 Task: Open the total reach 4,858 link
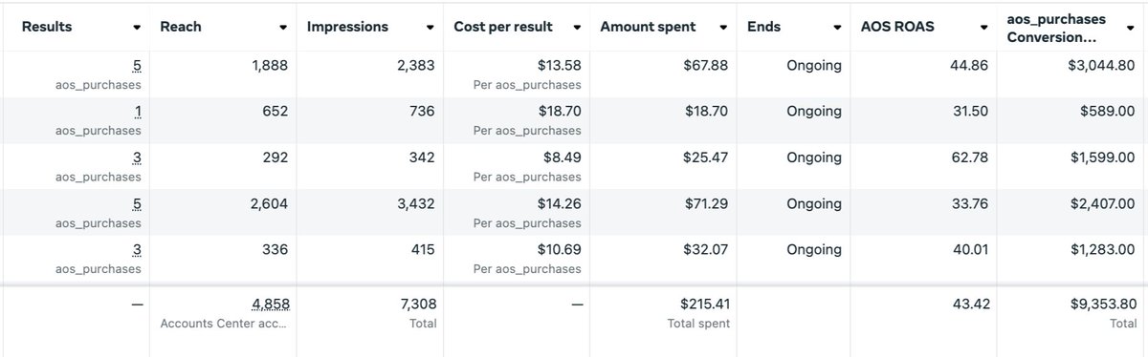(x=270, y=304)
